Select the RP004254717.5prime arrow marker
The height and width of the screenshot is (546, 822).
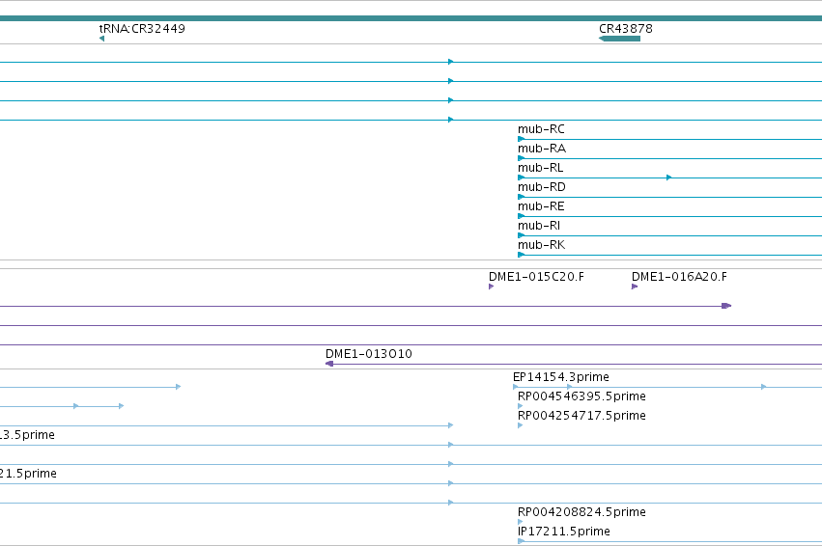point(521,425)
